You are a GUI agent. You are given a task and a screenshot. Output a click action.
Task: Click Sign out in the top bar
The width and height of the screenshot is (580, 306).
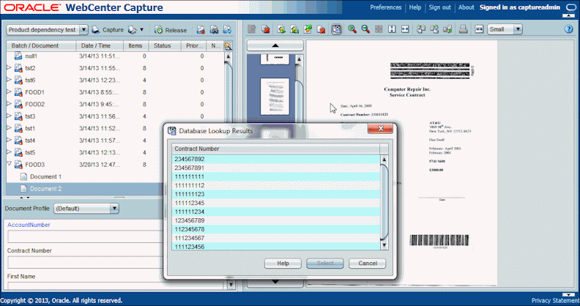click(440, 7)
